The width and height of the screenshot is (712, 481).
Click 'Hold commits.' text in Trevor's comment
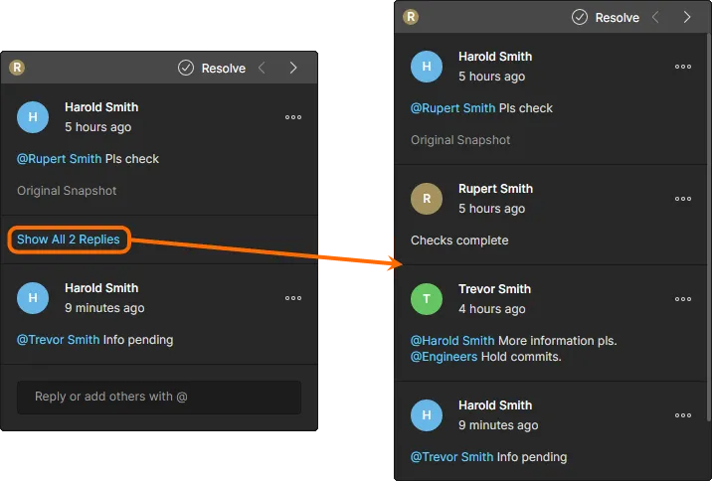point(521,357)
